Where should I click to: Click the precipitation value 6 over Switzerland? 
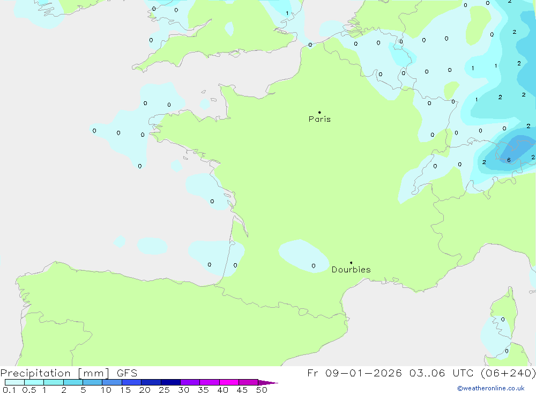coord(509,160)
